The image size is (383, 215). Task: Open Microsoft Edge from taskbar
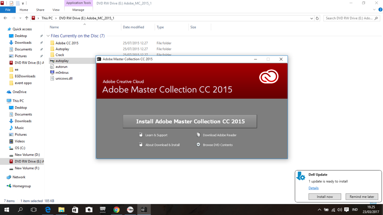point(48,210)
